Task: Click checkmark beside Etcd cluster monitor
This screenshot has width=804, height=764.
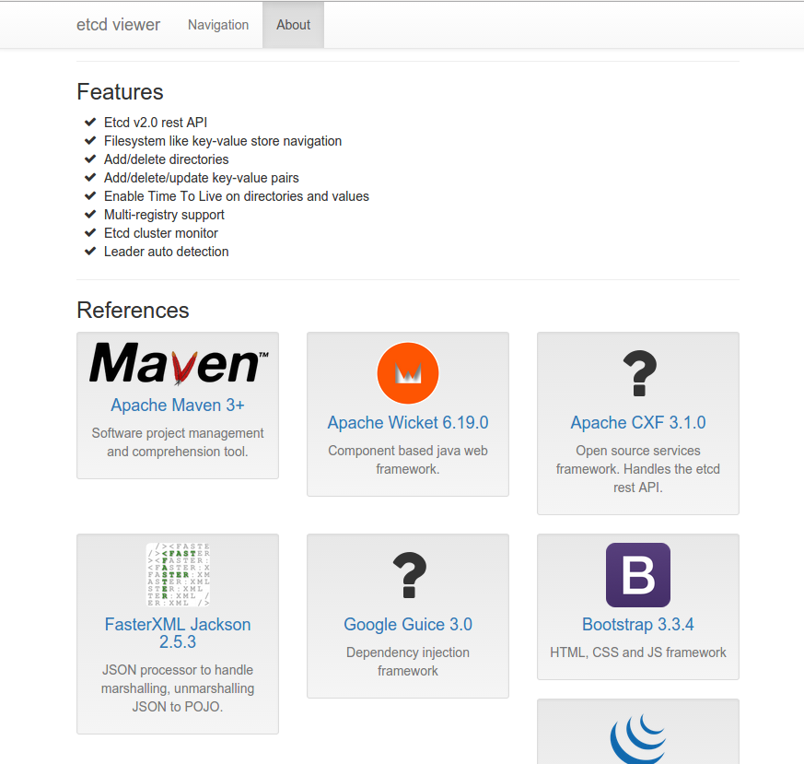Action: pyautogui.click(x=90, y=233)
